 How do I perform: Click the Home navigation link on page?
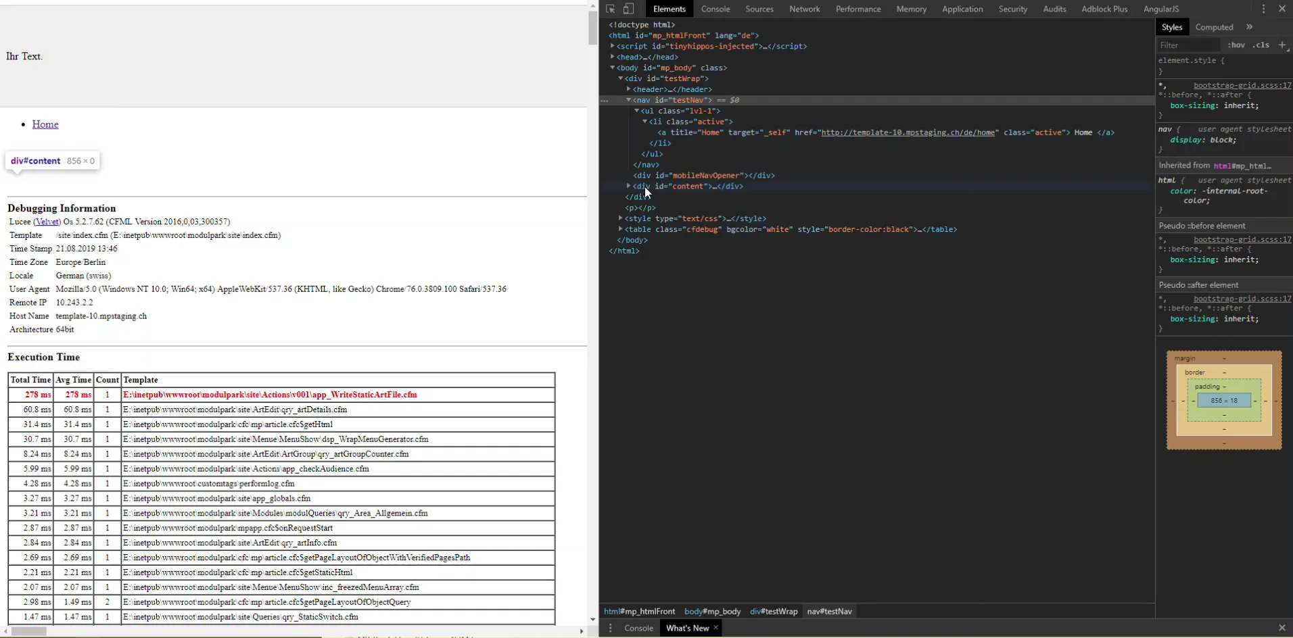coord(45,124)
